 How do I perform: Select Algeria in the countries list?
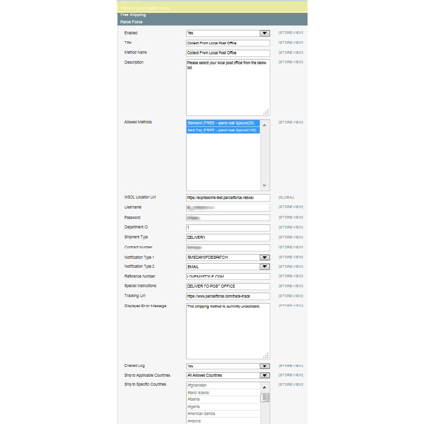click(x=223, y=407)
